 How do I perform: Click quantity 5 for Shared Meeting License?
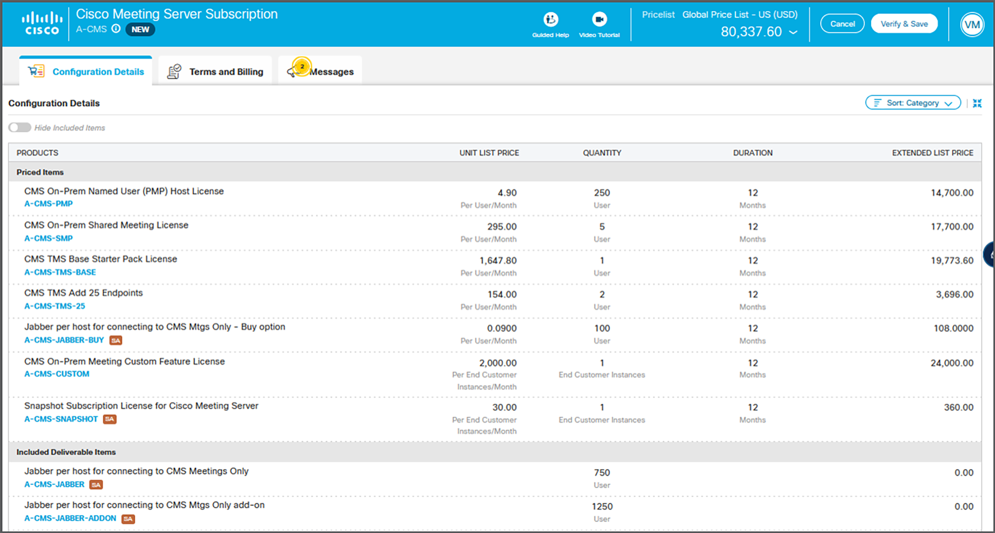(x=602, y=227)
